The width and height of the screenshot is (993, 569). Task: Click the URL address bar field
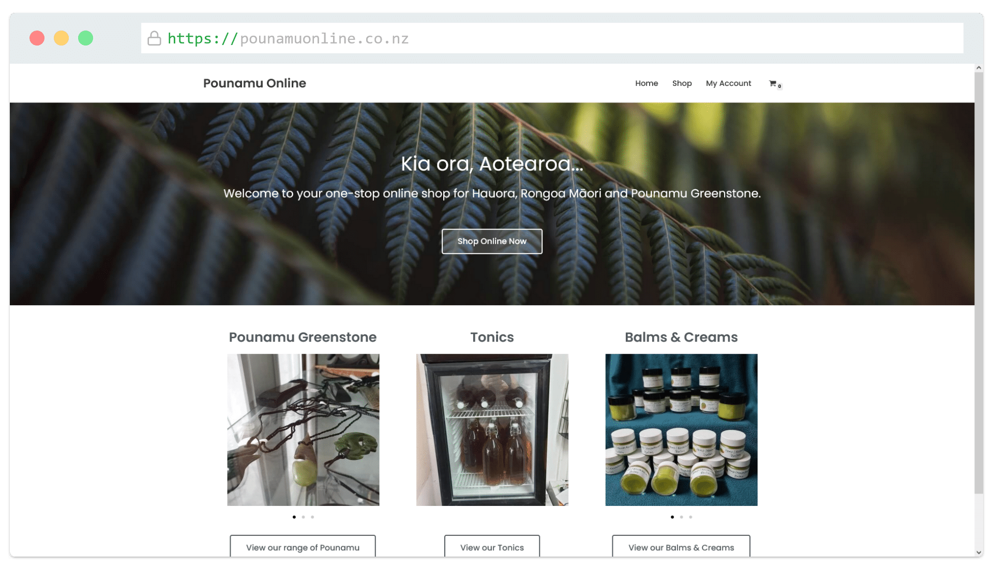click(552, 38)
